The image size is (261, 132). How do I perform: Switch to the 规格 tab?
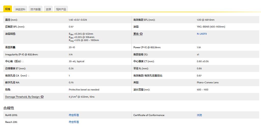coord(8,9)
